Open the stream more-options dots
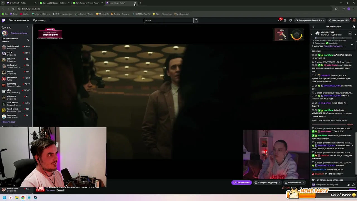Image resolution: width=357 pixels, height=201 pixels. 305,188
